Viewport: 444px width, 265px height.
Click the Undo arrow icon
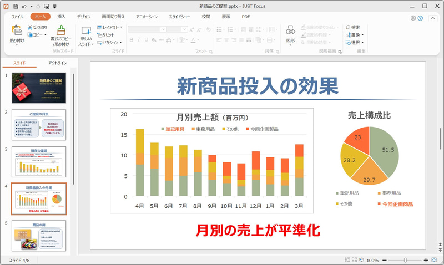(x=24, y=6)
